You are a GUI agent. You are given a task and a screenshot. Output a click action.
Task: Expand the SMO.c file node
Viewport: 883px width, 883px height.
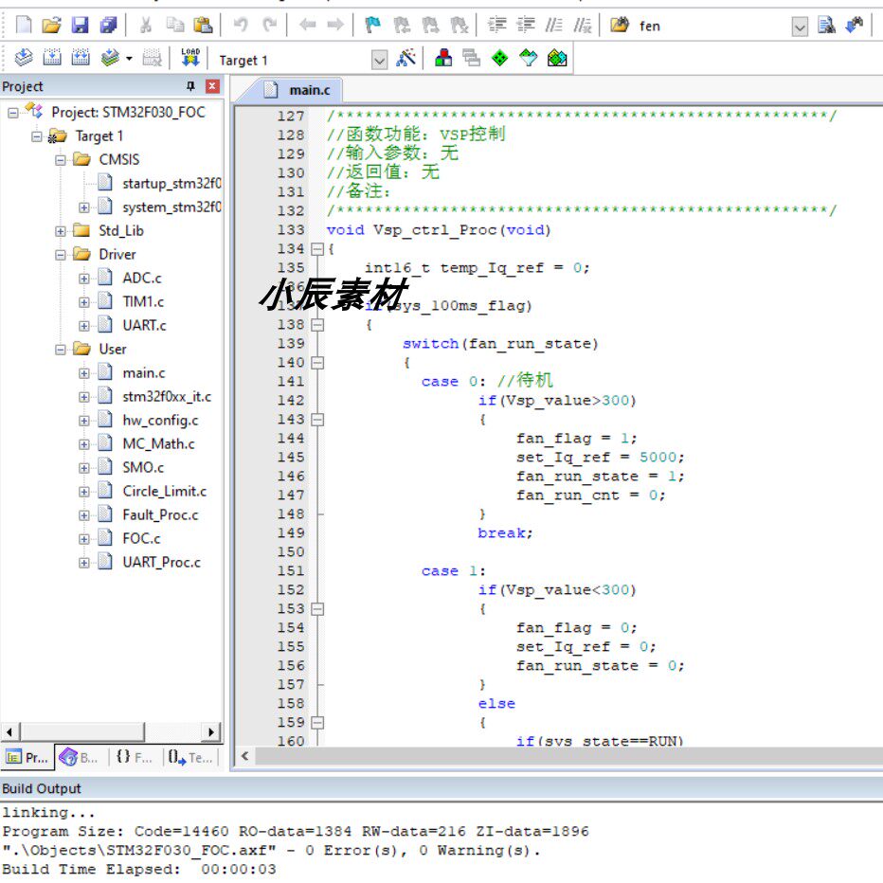pyautogui.click(x=84, y=468)
